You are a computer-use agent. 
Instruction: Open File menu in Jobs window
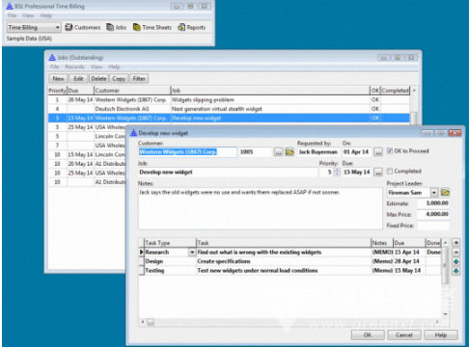pyautogui.click(x=55, y=67)
